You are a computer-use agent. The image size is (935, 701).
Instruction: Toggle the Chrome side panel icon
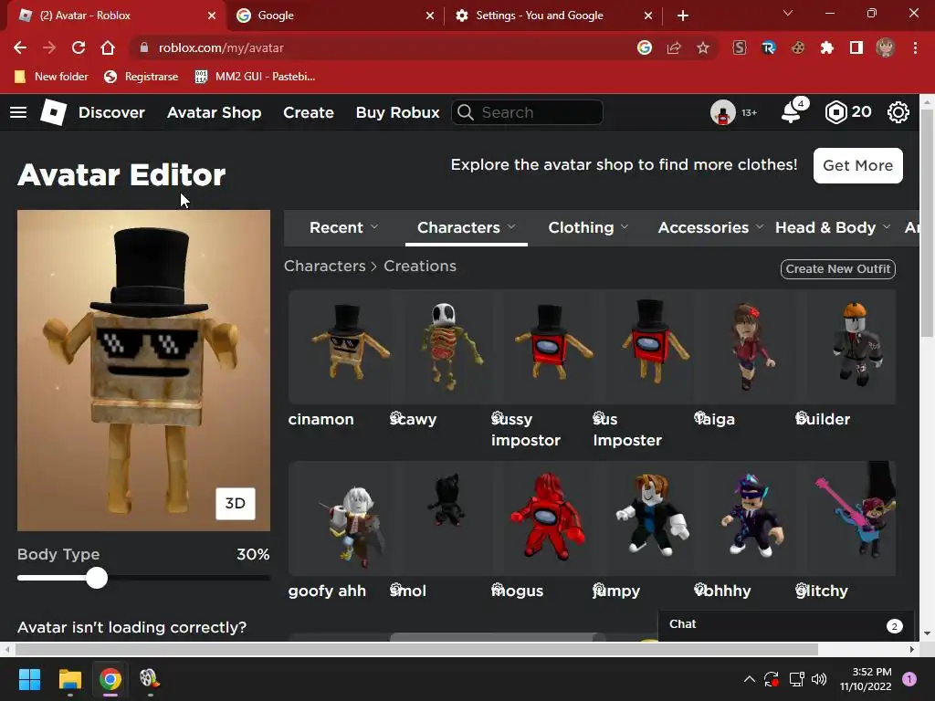tap(856, 47)
